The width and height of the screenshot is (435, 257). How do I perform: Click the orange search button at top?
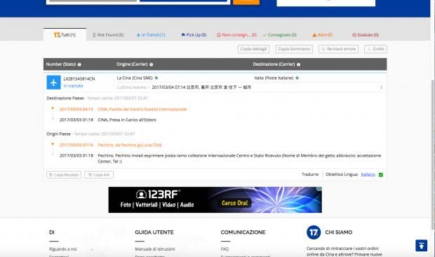click(246, 2)
